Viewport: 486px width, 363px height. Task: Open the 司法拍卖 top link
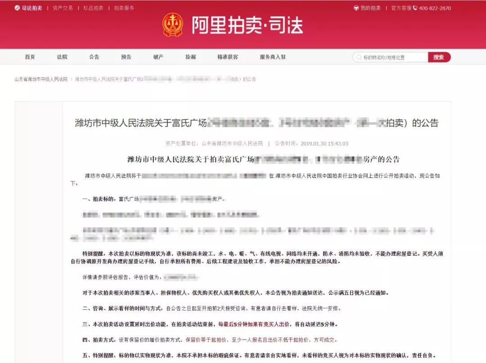point(32,8)
